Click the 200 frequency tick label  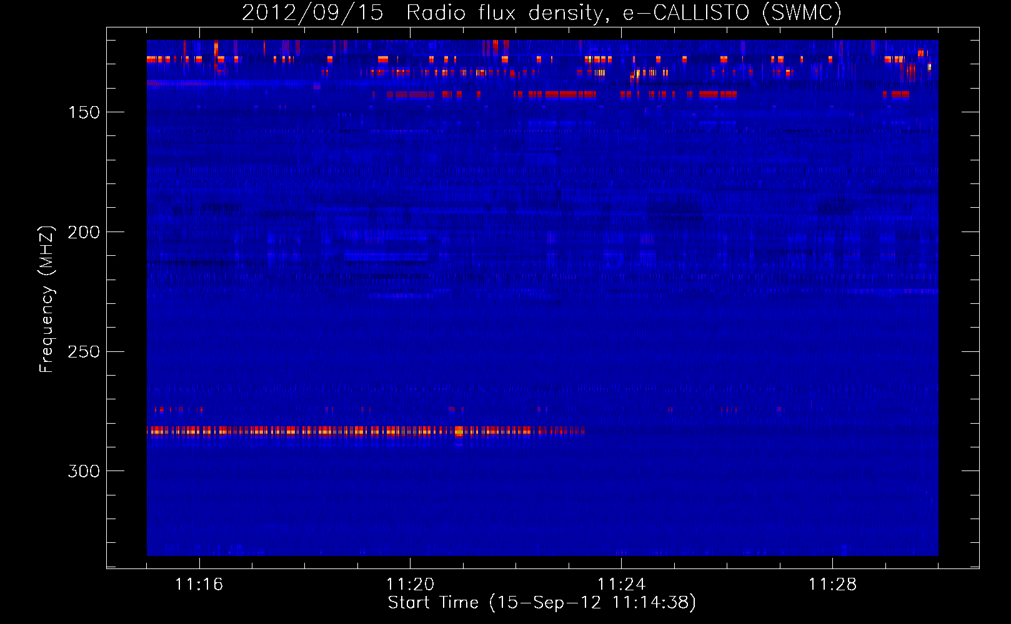(x=84, y=232)
